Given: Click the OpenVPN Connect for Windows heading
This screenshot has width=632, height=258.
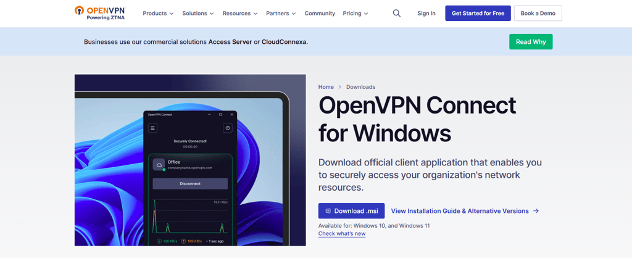Looking at the screenshot, I should coord(417,120).
